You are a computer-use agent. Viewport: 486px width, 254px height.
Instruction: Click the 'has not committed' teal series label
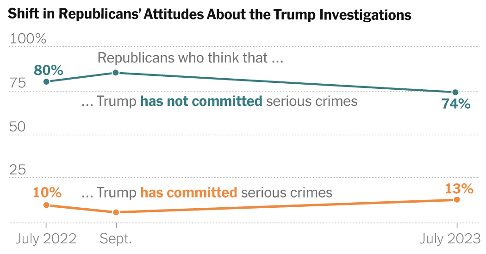coord(201,101)
